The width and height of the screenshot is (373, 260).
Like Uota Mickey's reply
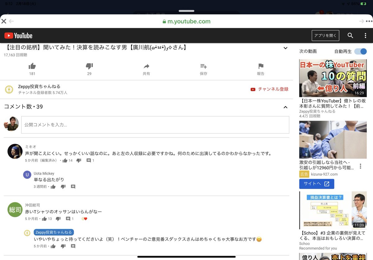(53, 186)
